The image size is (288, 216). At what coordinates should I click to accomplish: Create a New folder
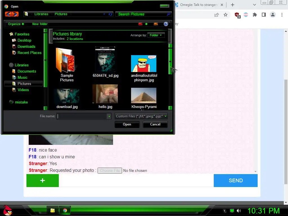click(40, 24)
